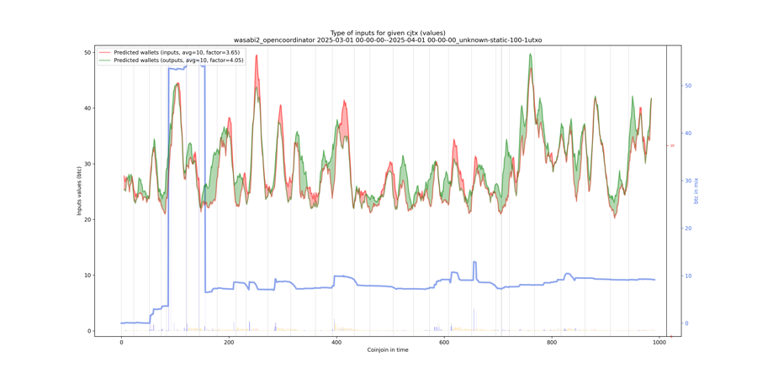Image resolution: width=757 pixels, height=378 pixels.
Task: Click the black left y-axis tick "0"
Action: [90, 331]
